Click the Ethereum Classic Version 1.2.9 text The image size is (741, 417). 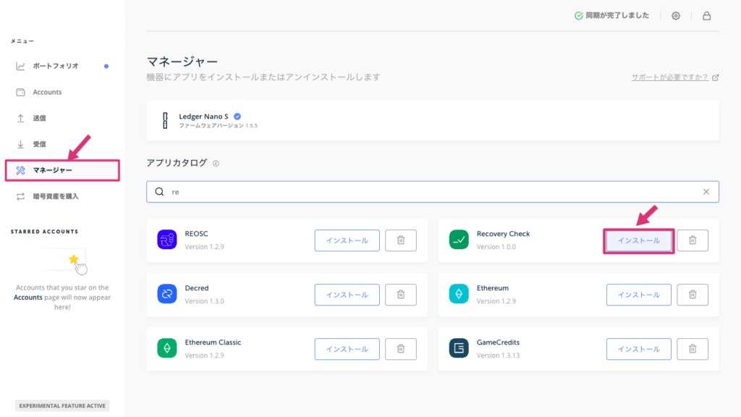click(x=204, y=355)
